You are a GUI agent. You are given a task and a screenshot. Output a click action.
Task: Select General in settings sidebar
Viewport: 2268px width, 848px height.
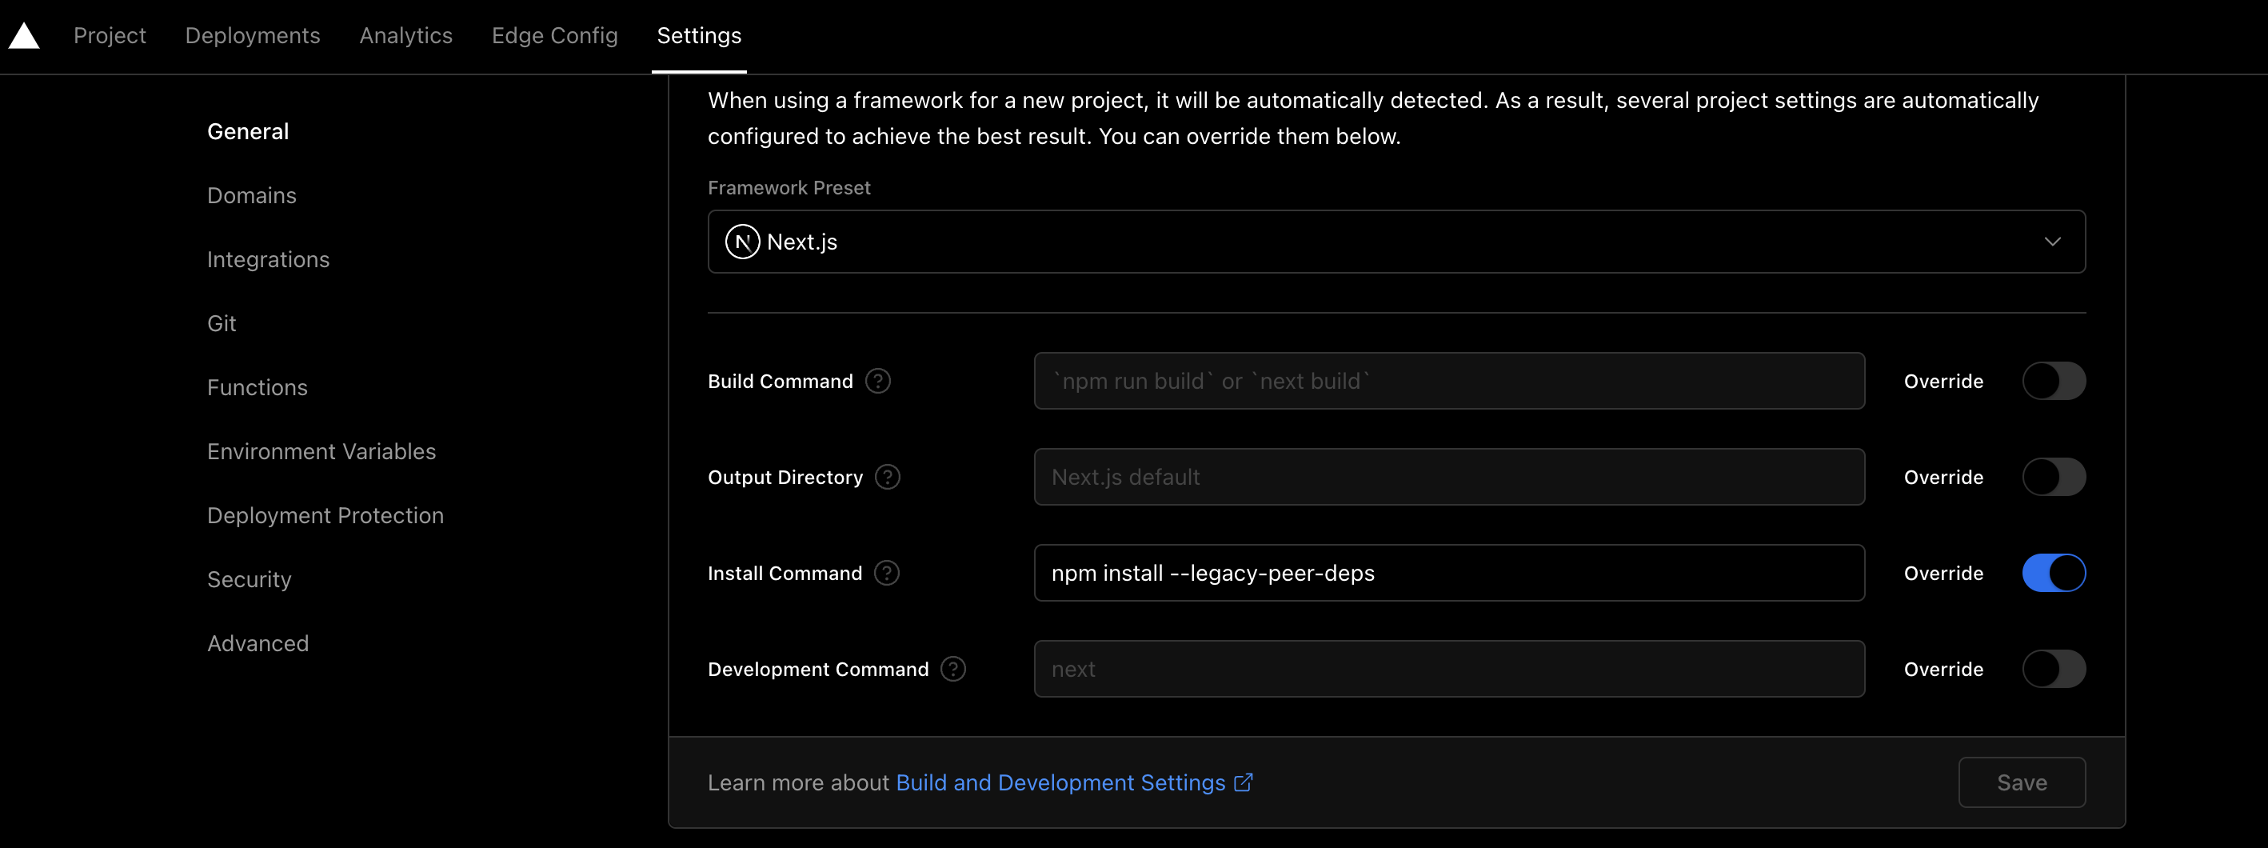point(248,131)
